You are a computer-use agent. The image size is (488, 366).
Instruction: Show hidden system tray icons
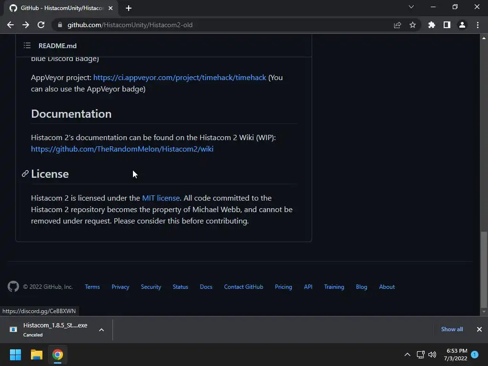point(407,355)
